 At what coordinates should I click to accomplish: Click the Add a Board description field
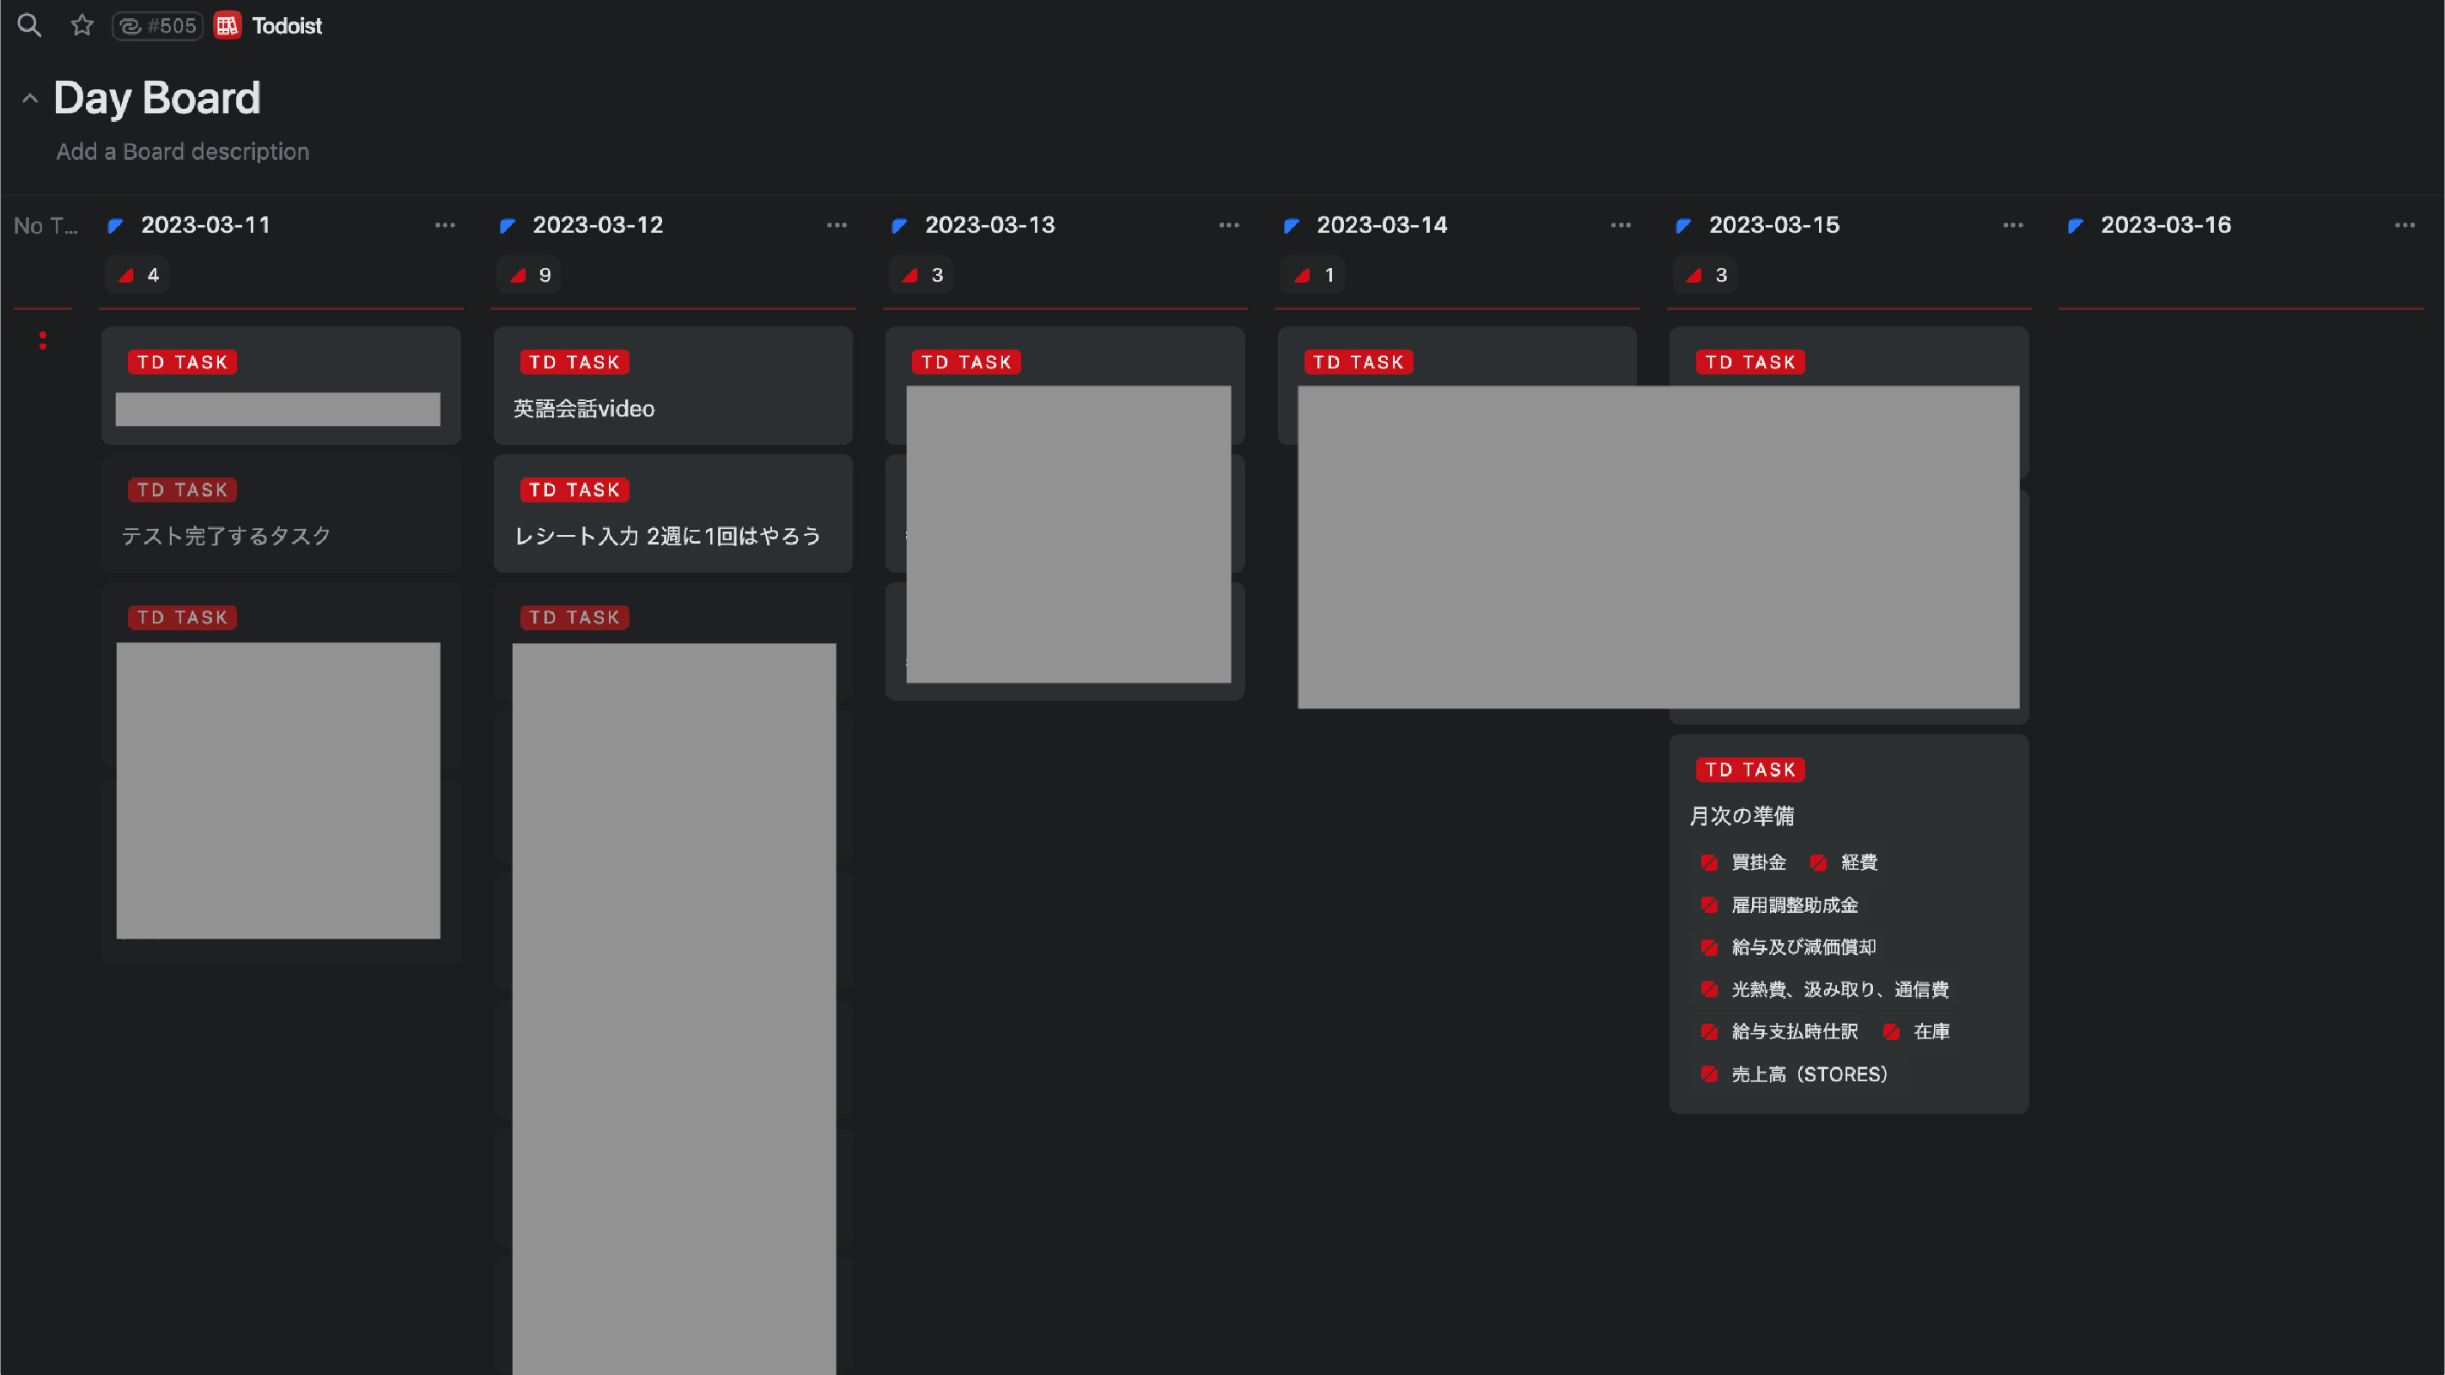pos(182,152)
